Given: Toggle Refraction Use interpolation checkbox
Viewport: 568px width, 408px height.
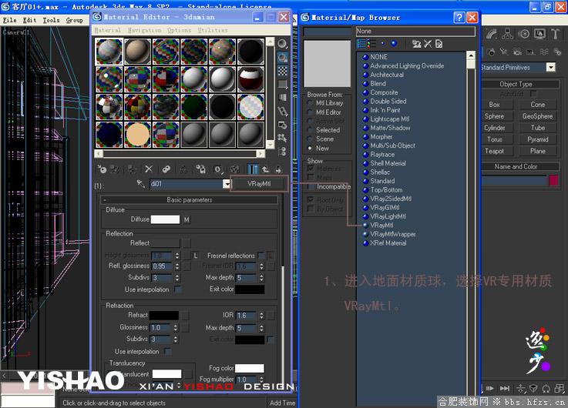Looking at the screenshot, I should [167, 352].
